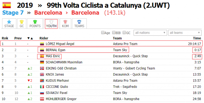Click the Colombian flag next to LÓPEZ

[42, 44]
